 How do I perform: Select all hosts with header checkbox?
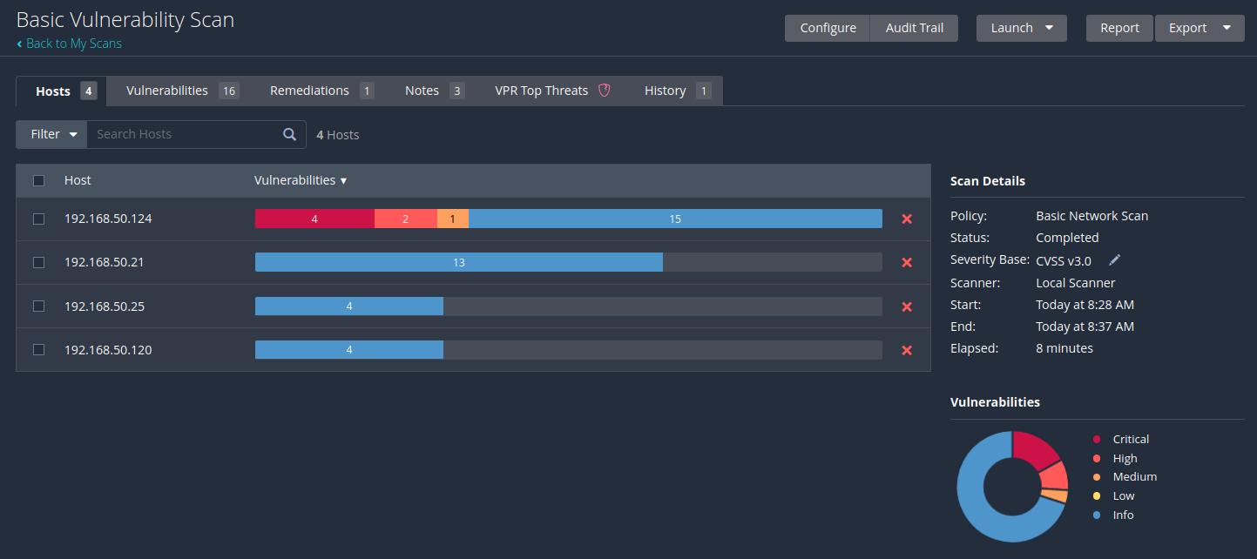38,180
